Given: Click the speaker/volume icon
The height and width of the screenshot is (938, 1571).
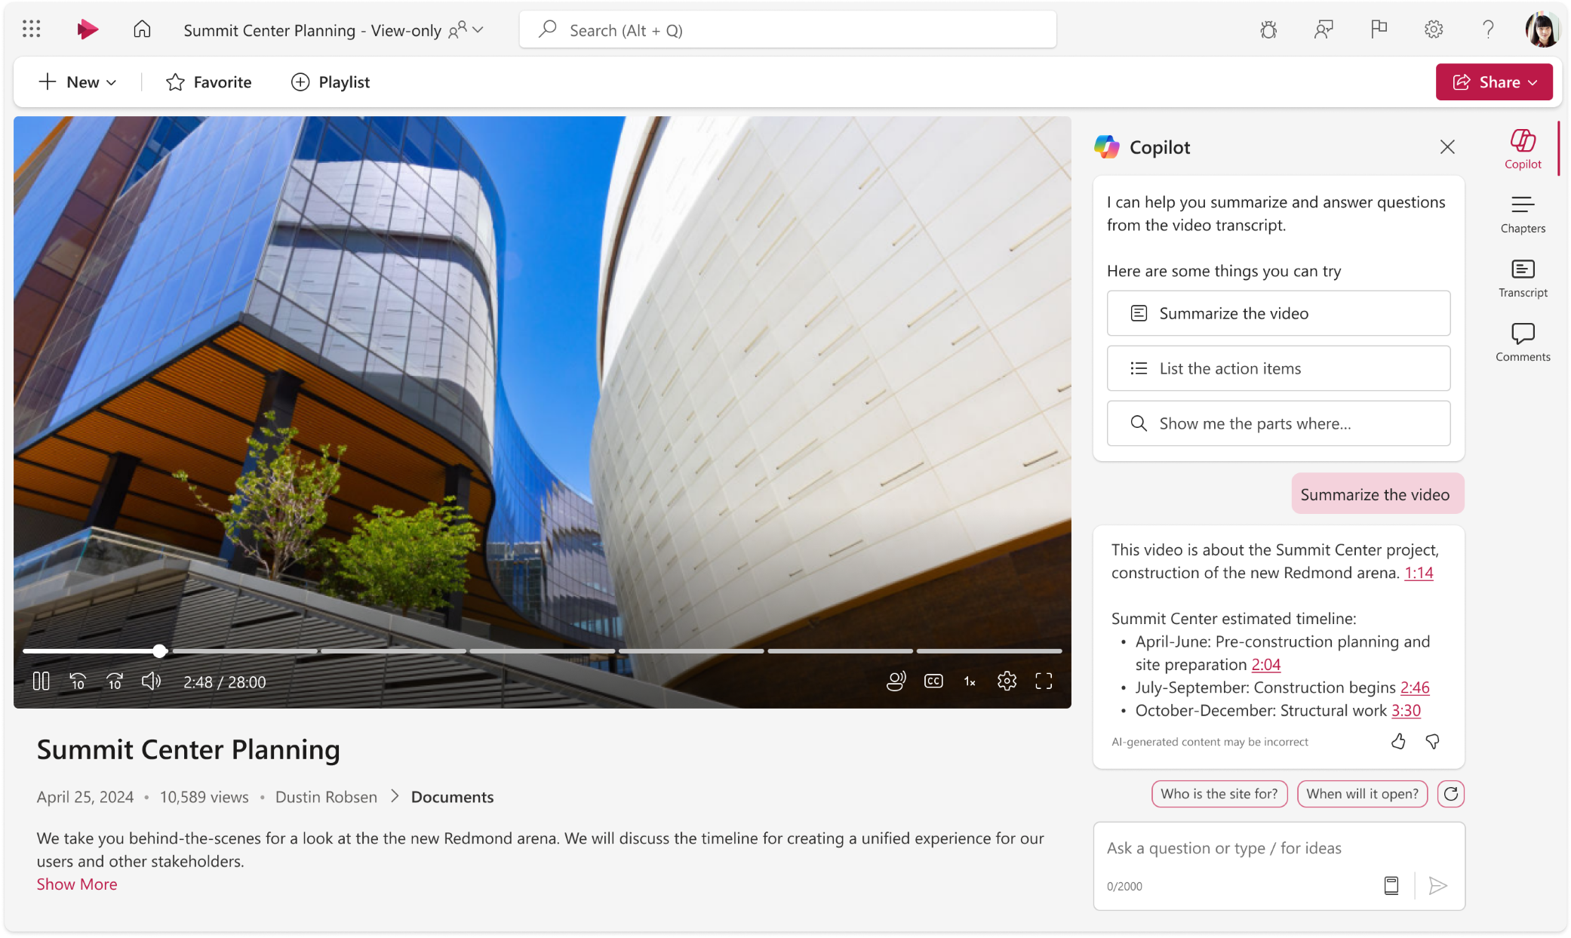Looking at the screenshot, I should pos(152,681).
